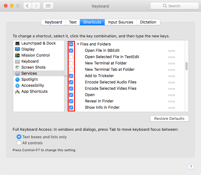Click the pane splitter dot handle
This screenshot has height=175, width=201.
click(66, 76)
